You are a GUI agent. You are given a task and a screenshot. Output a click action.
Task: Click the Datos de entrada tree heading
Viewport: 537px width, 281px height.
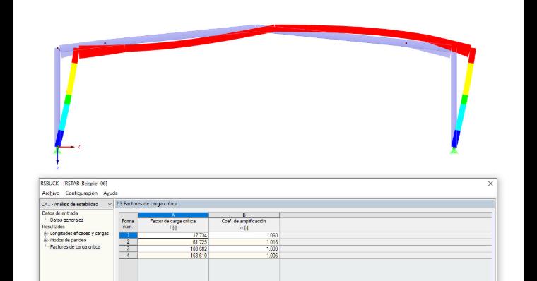pos(59,213)
